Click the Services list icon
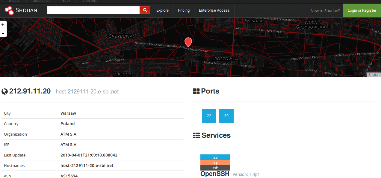The width and height of the screenshot is (381, 178). pyautogui.click(x=196, y=136)
